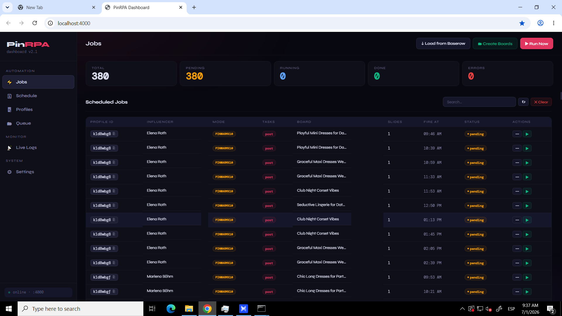Run the 12:50 PM job

527,206
